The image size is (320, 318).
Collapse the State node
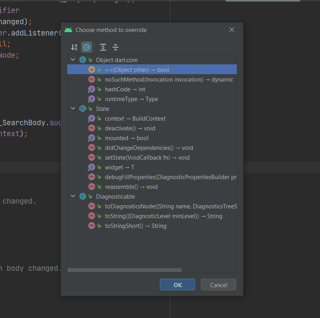(73, 108)
